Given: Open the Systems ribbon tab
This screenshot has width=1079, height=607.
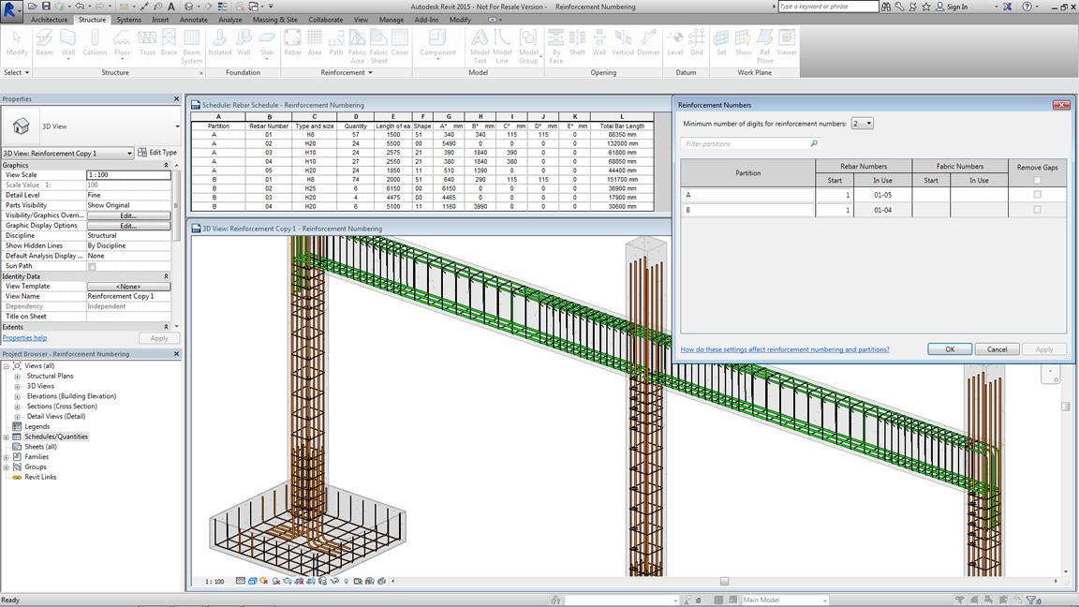Looking at the screenshot, I should [128, 20].
